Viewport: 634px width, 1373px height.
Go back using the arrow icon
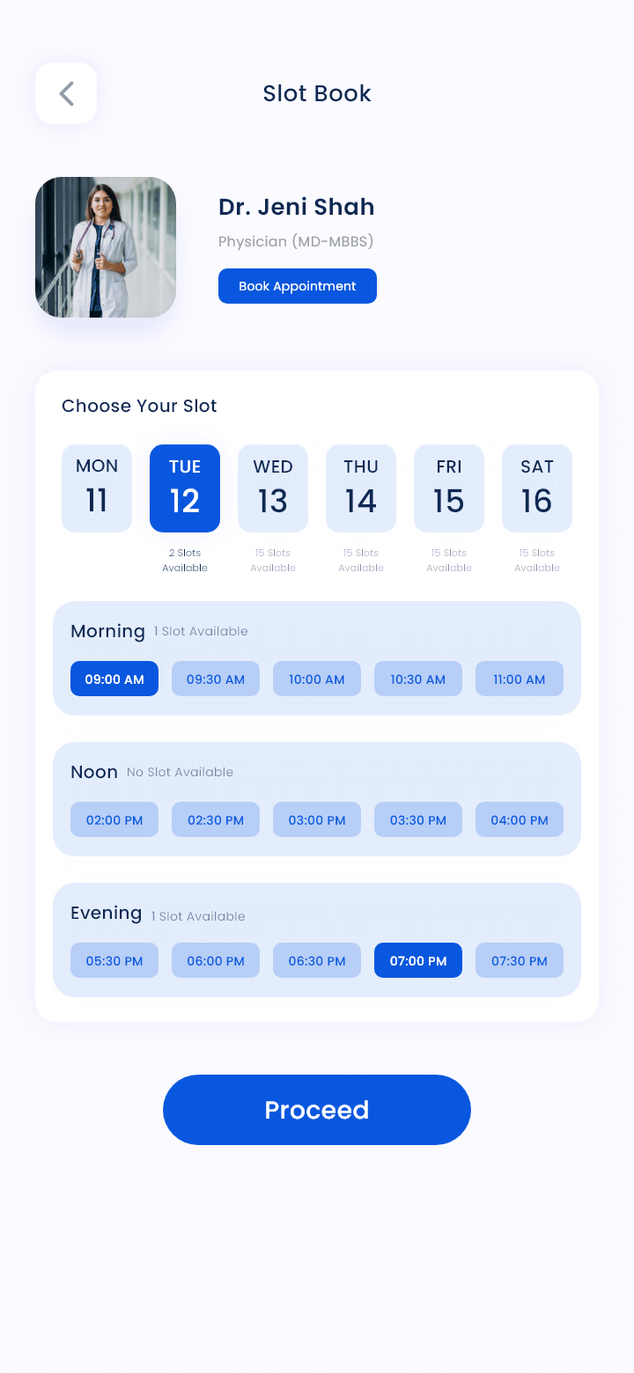[66, 93]
